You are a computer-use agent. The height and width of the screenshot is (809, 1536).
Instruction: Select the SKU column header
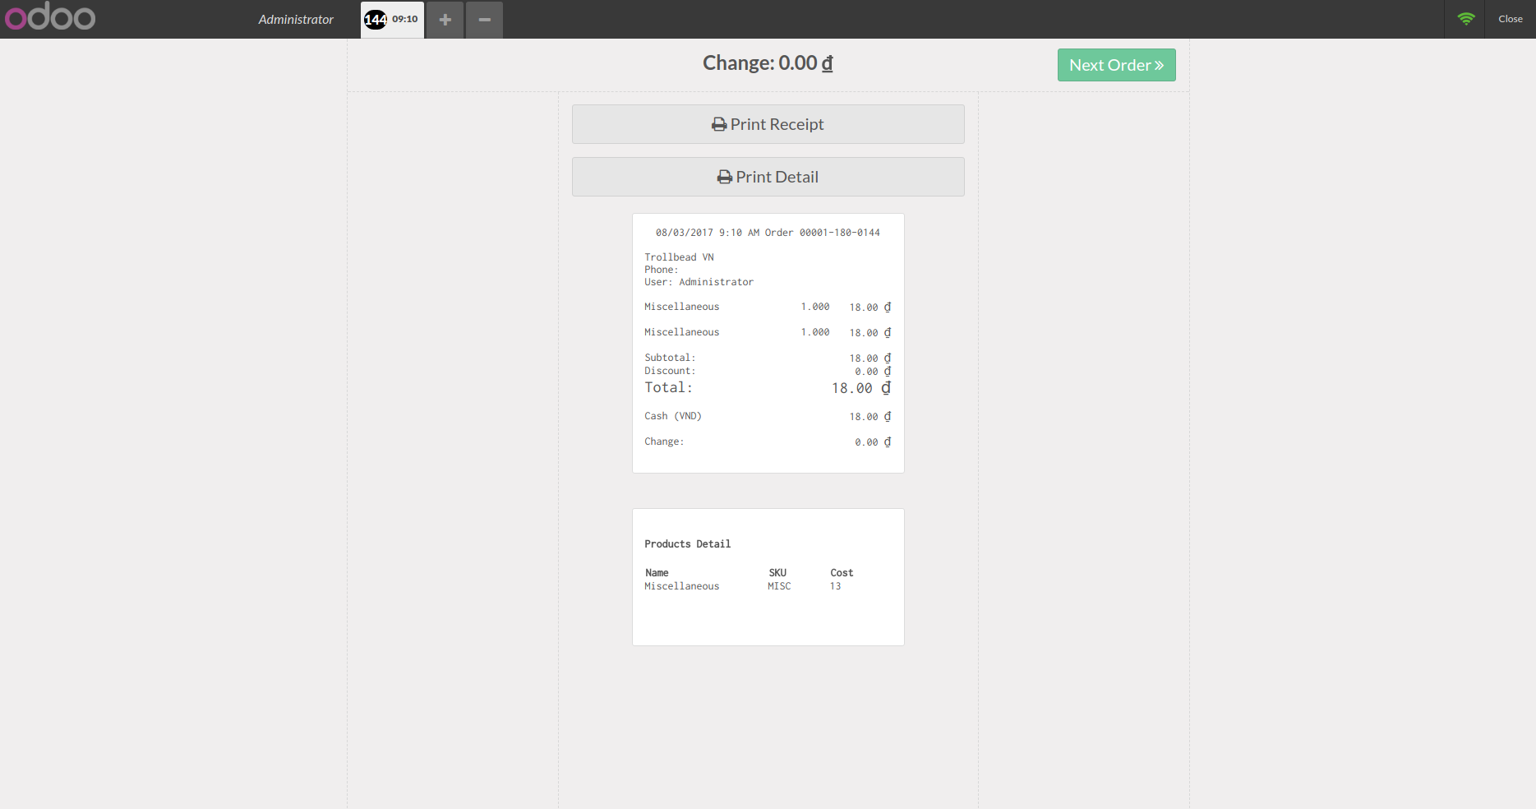click(777, 573)
